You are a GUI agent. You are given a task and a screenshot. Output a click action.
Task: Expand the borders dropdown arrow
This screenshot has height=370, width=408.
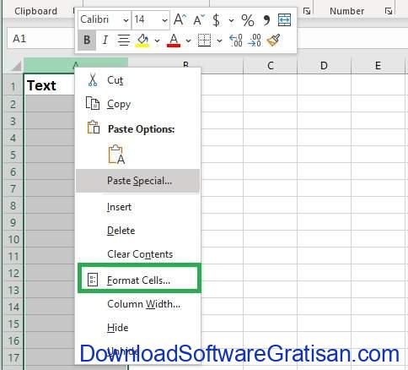click(219, 41)
